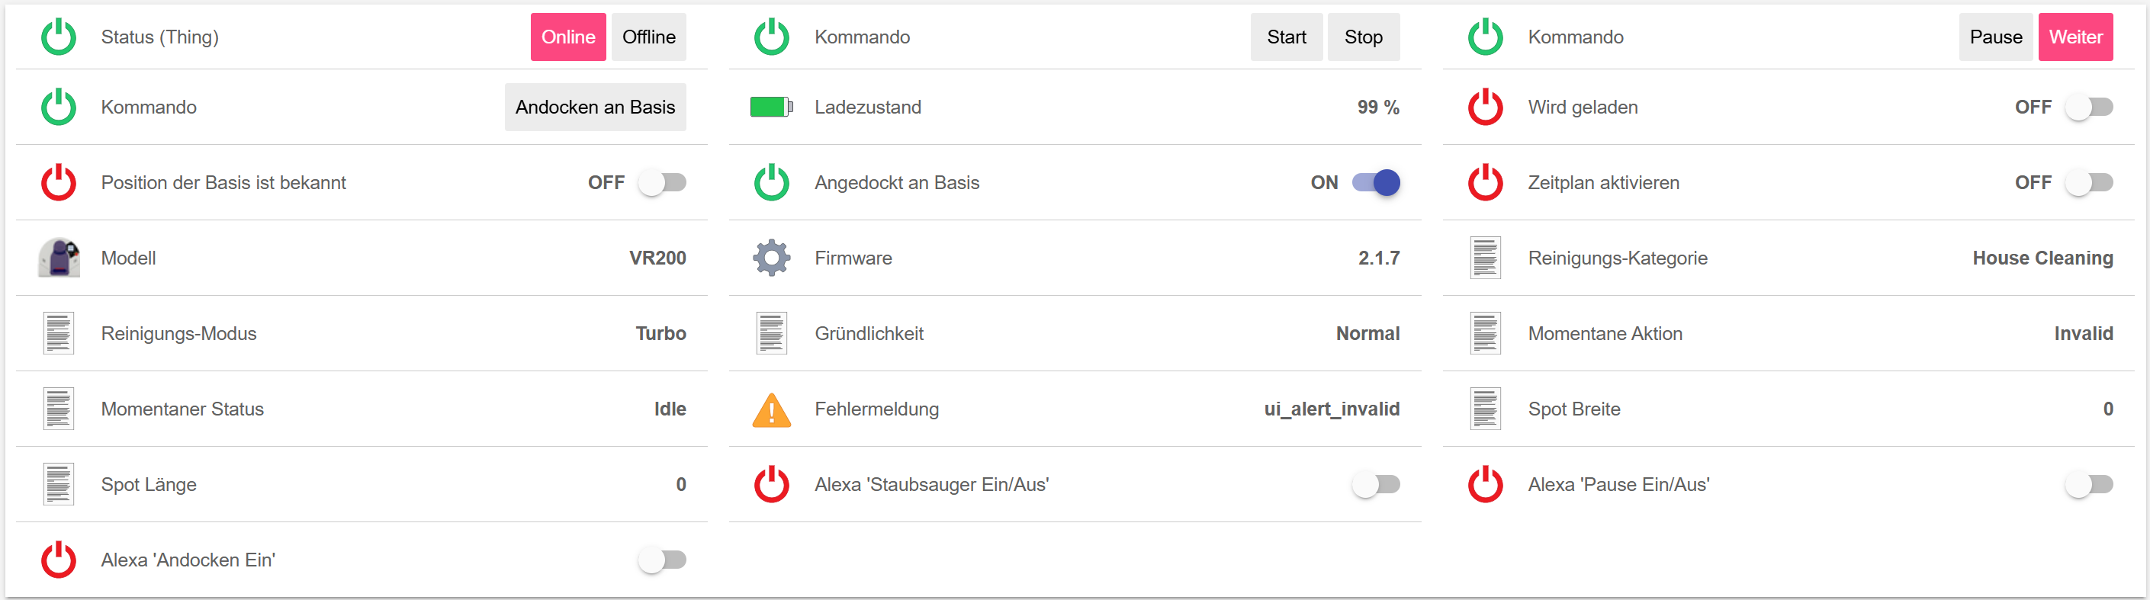Viewport: 2150px width, 600px height.
Task: Click the Firmware gear icon
Action: coord(771,258)
